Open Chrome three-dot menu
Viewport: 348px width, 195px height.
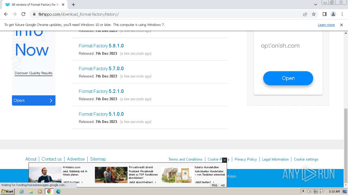pos(342,14)
